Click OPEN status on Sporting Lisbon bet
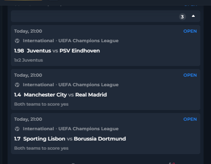The height and width of the screenshot is (164, 211). click(x=190, y=119)
